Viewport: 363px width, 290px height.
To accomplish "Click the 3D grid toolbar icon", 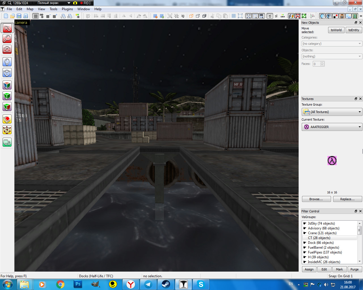I will tap(42, 16).
